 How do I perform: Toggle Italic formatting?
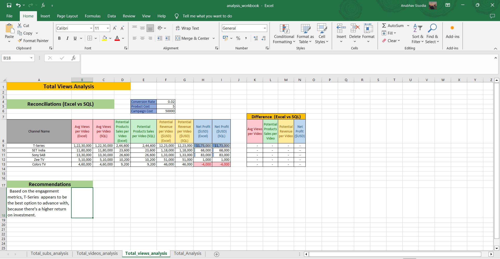coord(67,38)
